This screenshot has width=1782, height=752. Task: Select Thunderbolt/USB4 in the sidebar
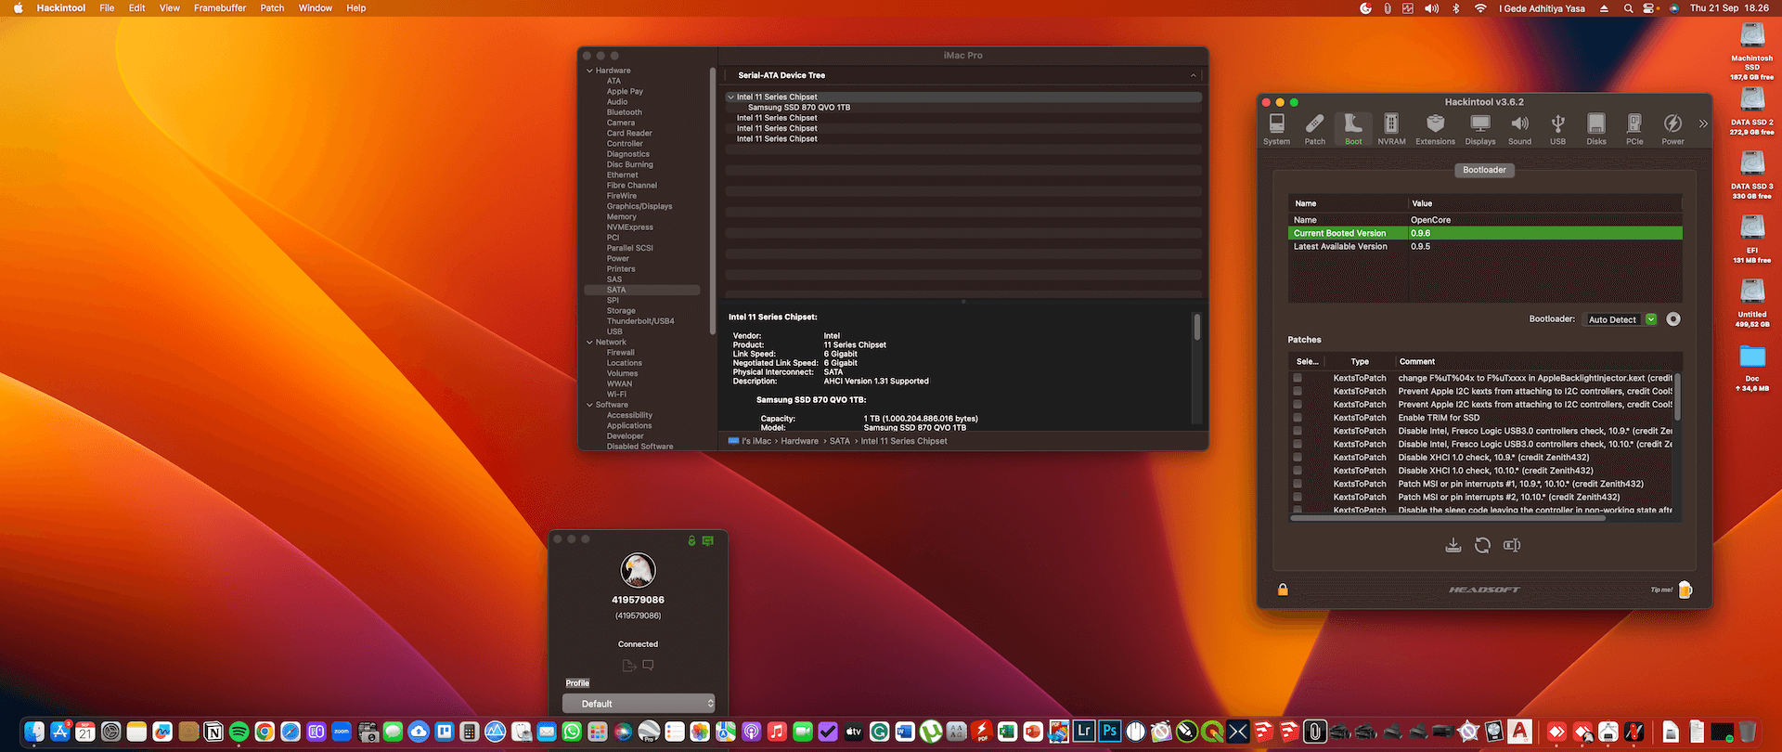[x=640, y=321]
